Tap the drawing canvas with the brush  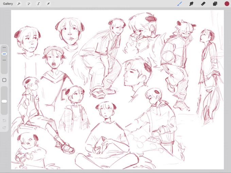tap(118, 90)
